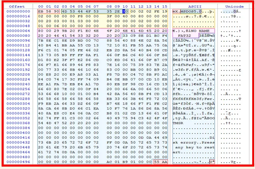Select the 00 hex column header

(40, 7)
